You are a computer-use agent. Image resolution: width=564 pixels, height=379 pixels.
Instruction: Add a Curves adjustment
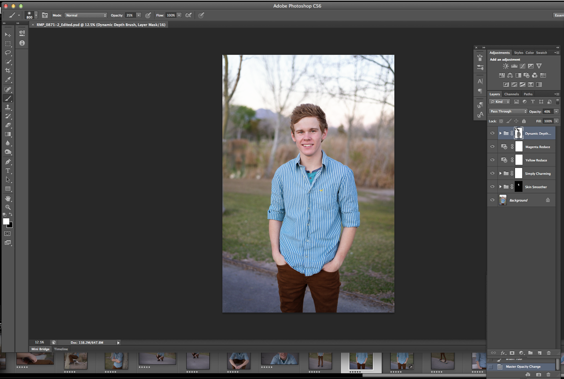(x=522, y=66)
